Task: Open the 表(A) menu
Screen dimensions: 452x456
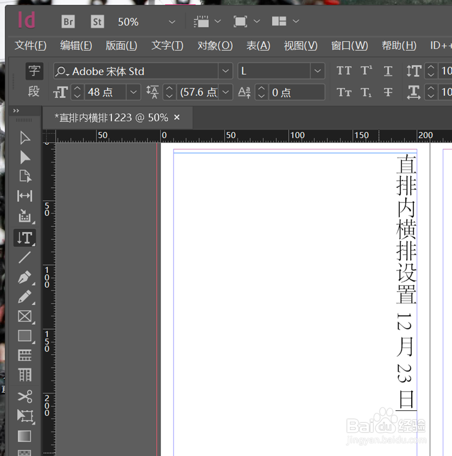Action: (258, 46)
